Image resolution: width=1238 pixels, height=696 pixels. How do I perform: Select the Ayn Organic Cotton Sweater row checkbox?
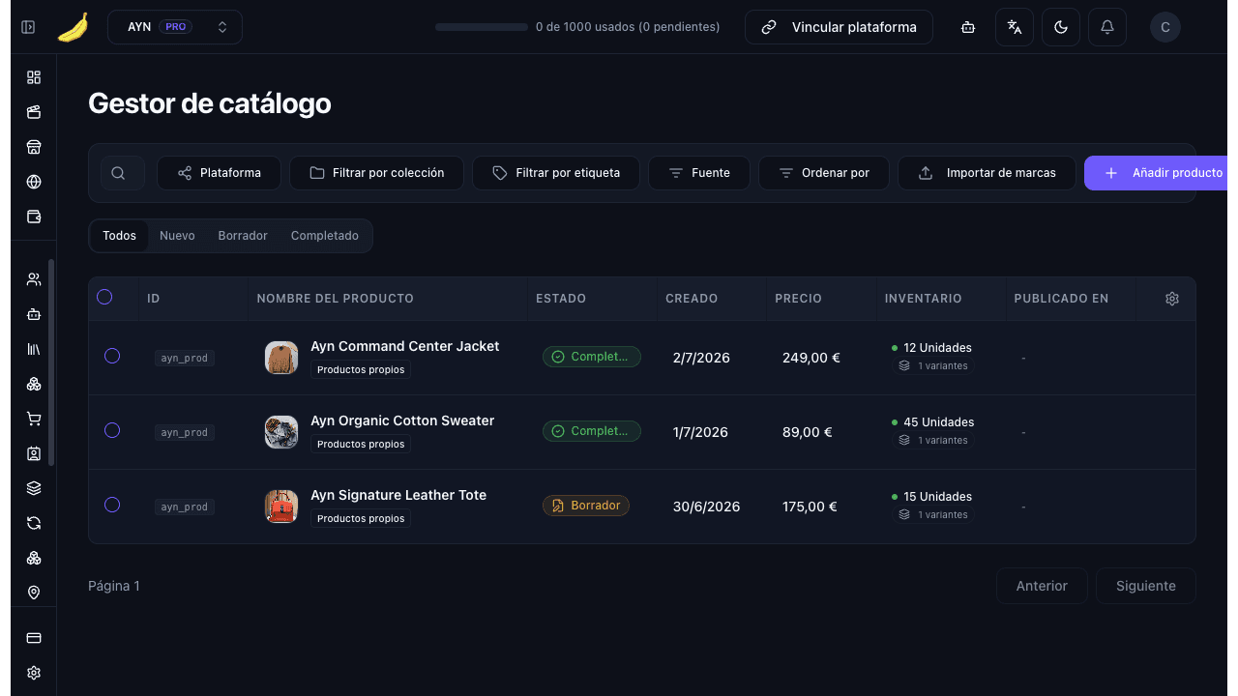(112, 430)
